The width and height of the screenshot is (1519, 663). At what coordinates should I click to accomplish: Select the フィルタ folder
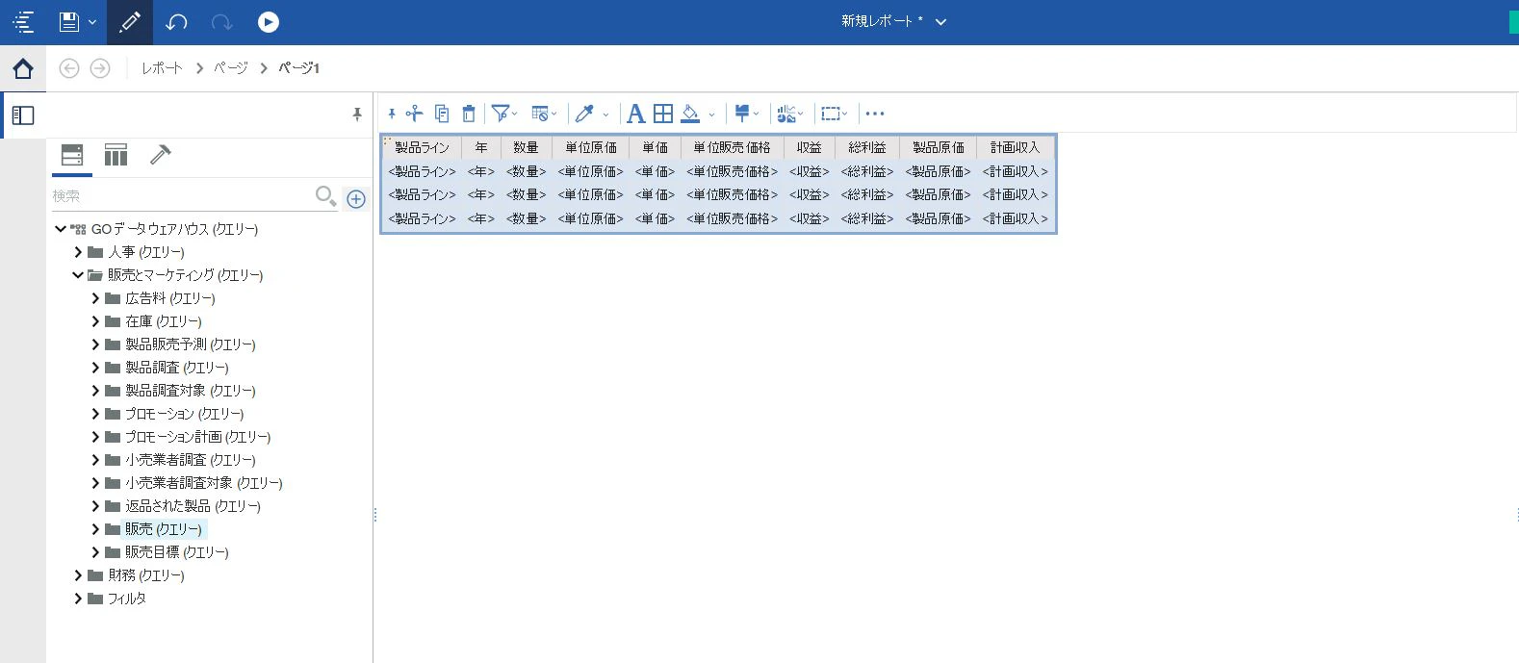(x=126, y=599)
